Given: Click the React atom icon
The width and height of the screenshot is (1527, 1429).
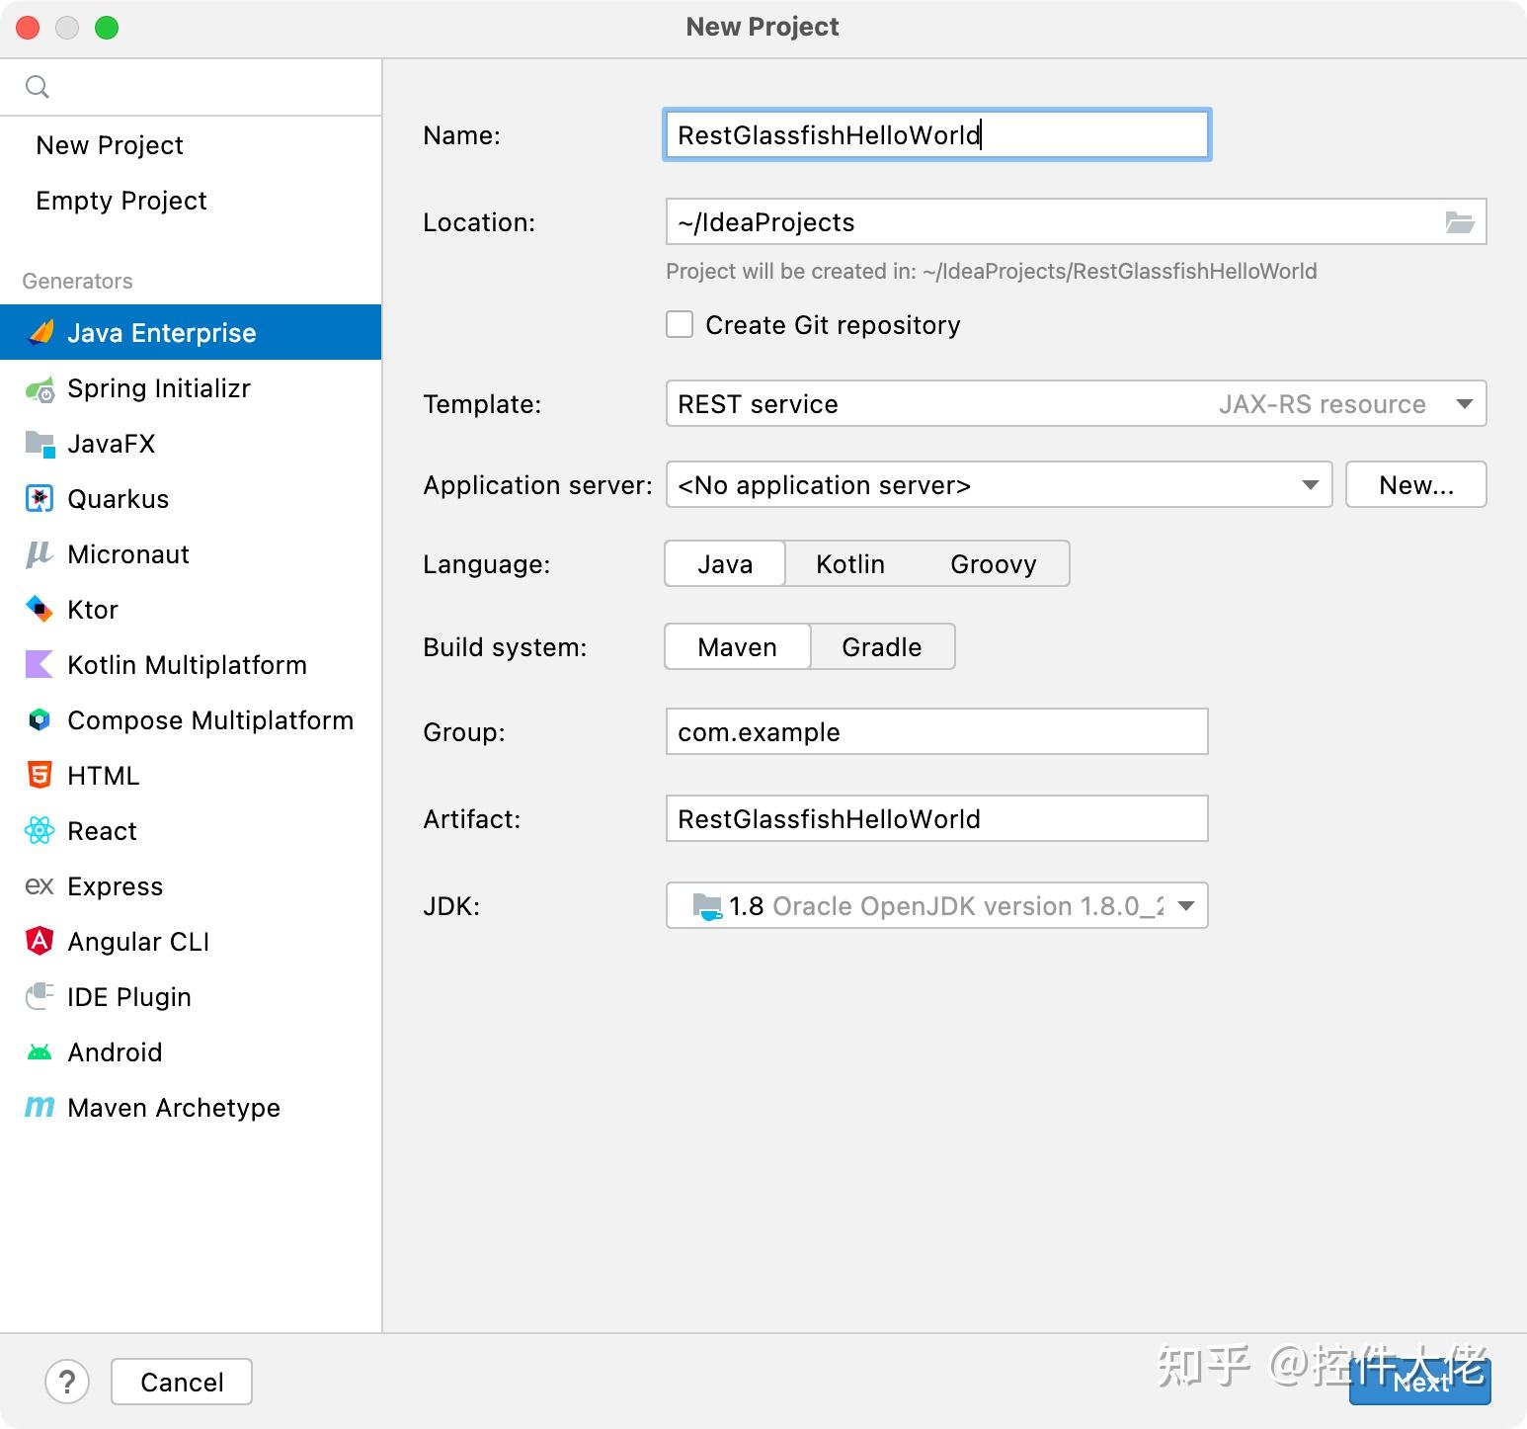Looking at the screenshot, I should pos(40,831).
